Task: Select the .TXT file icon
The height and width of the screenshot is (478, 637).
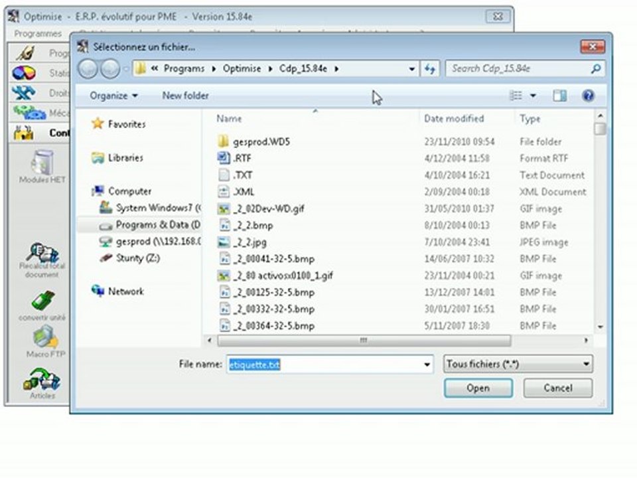Action: (x=224, y=175)
